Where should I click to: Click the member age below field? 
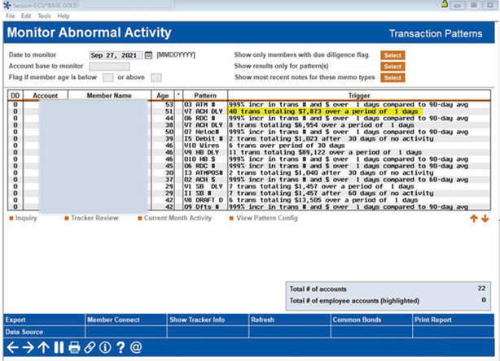(107, 77)
